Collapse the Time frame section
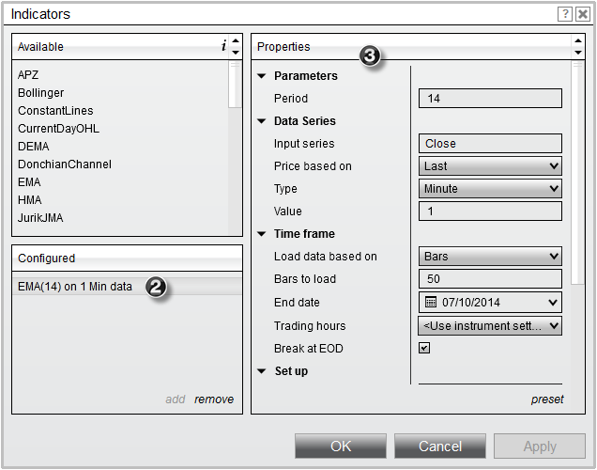 pos(262,234)
